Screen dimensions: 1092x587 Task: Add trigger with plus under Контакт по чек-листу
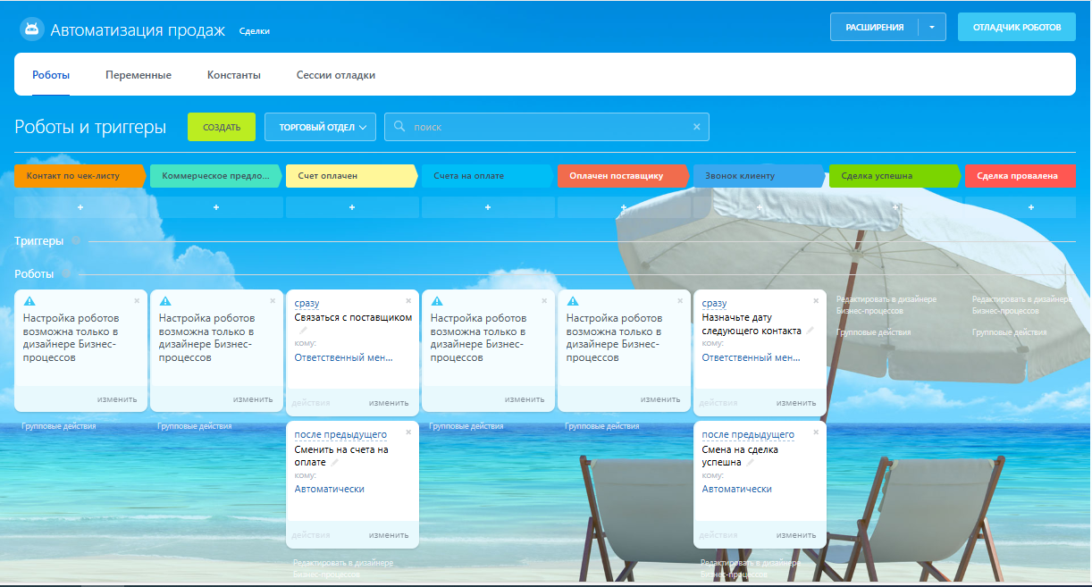point(80,207)
